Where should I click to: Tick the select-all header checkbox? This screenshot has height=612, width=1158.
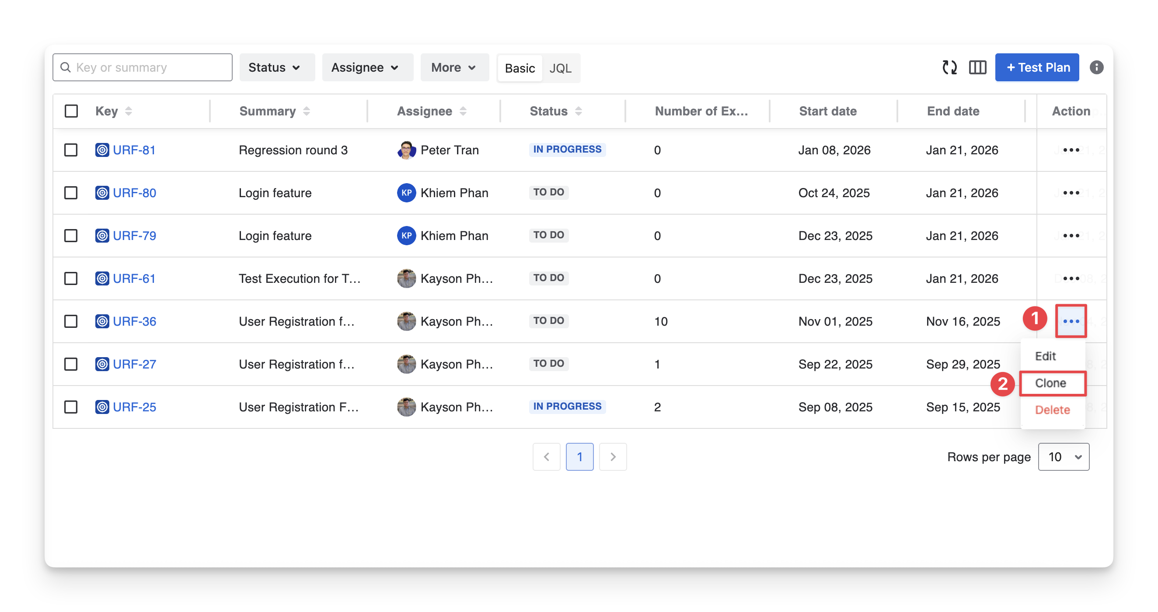(71, 111)
